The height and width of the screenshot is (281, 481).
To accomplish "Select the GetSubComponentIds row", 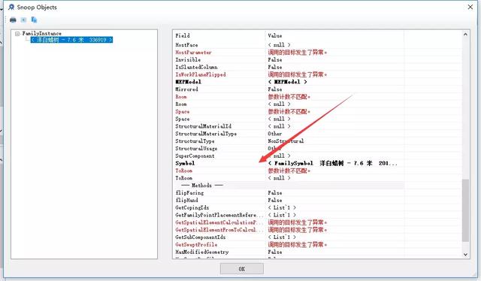I will (x=289, y=237).
